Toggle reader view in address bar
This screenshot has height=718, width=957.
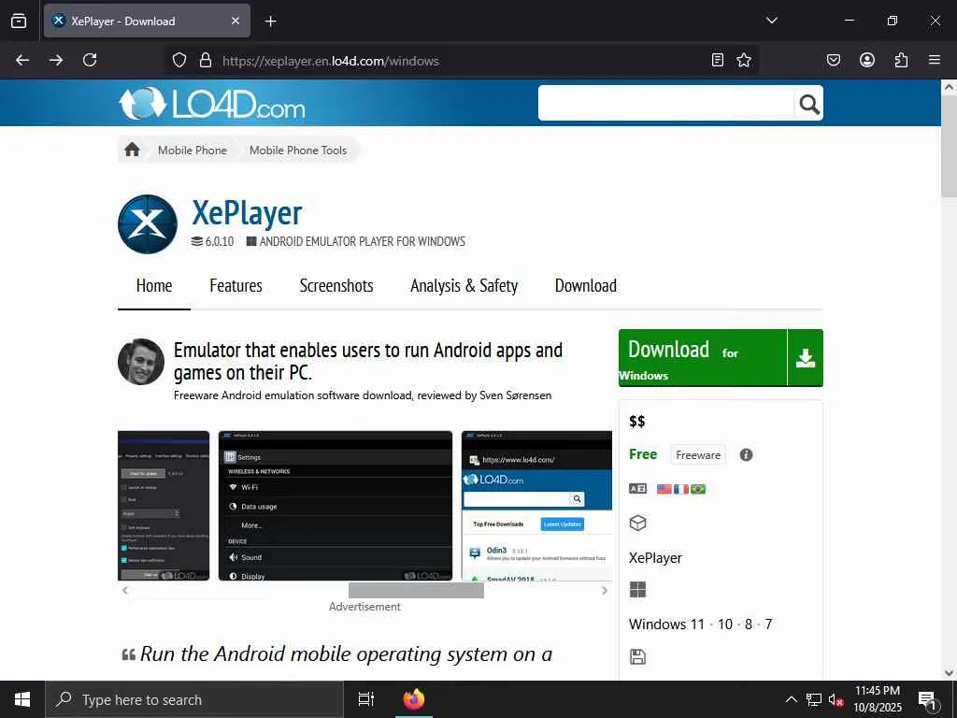(718, 60)
